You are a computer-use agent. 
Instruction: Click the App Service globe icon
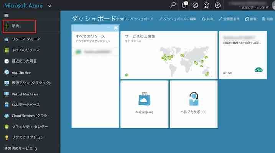7,72
